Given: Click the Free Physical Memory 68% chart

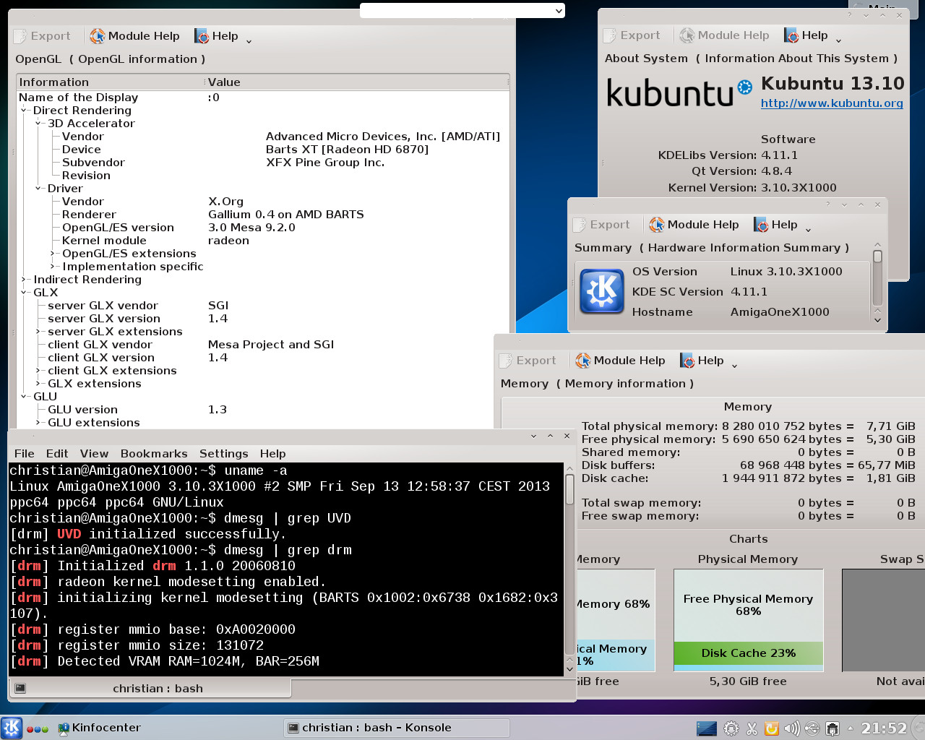Looking at the screenshot, I should pyautogui.click(x=749, y=606).
